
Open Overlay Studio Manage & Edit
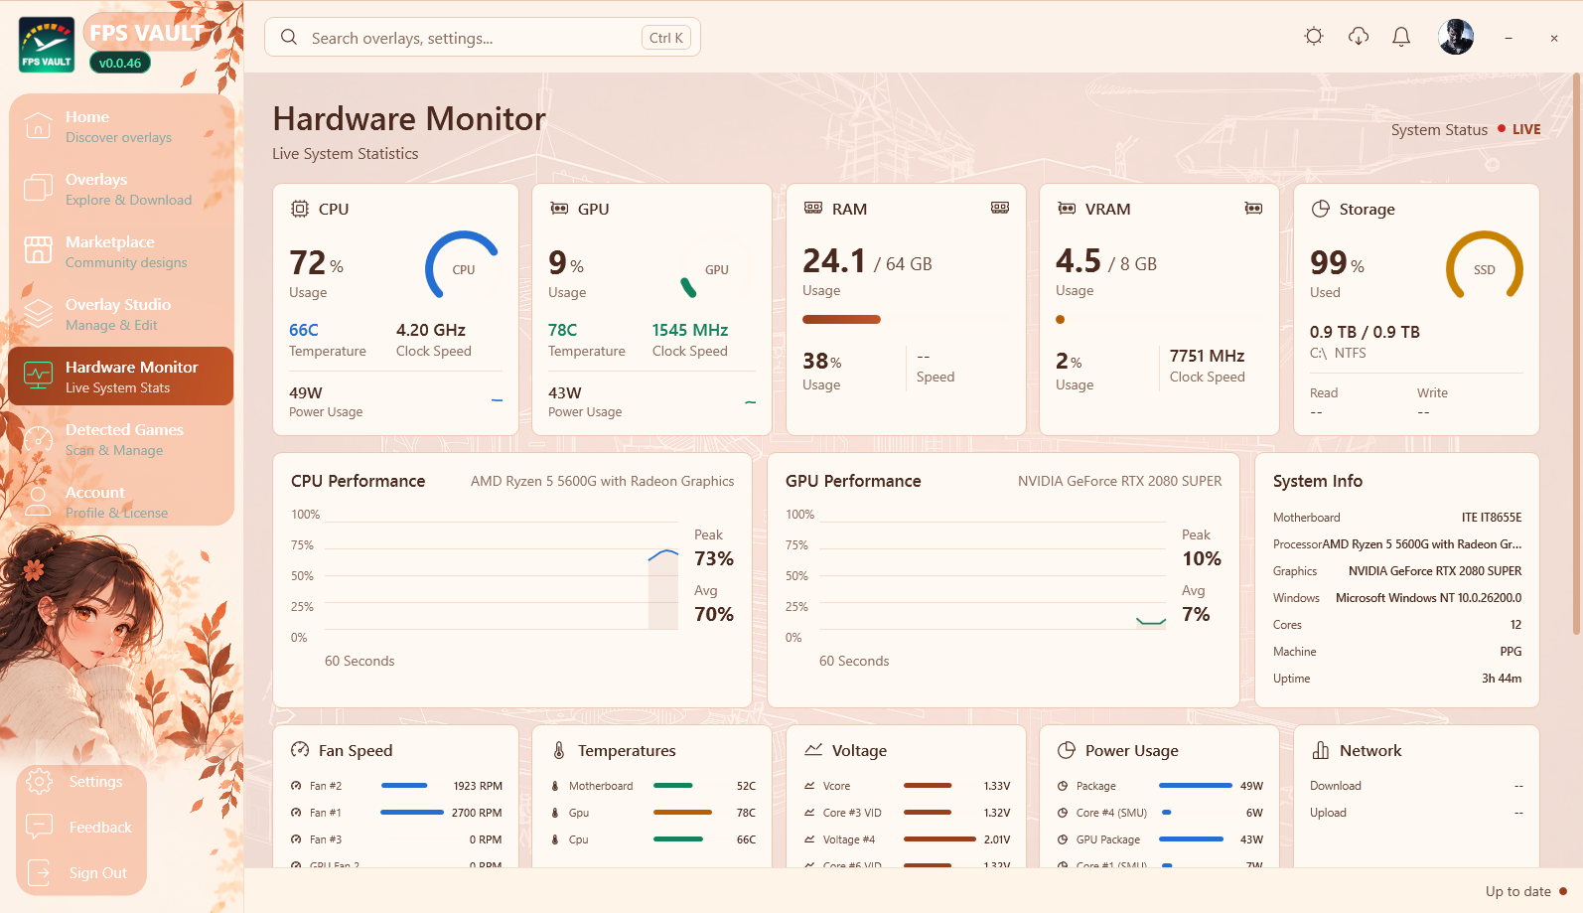121,314
